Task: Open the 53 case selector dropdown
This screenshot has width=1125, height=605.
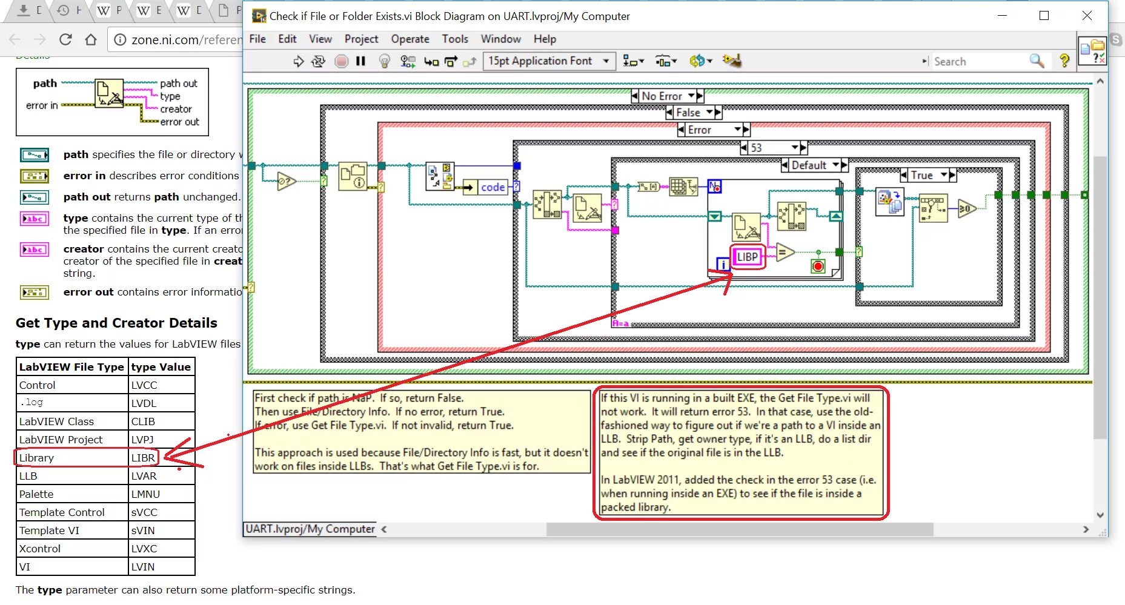Action: pos(795,147)
